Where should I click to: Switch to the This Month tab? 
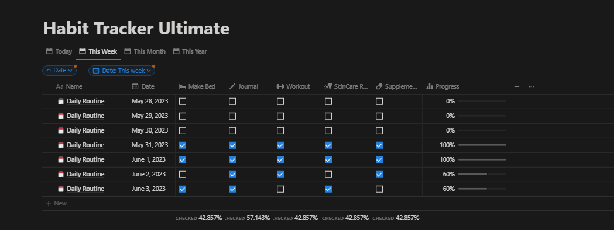145,51
